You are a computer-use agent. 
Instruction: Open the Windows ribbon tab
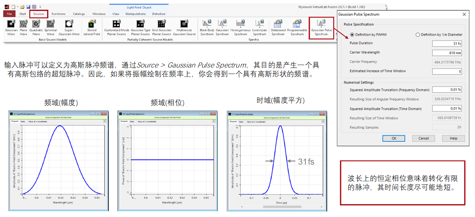pyautogui.click(x=99, y=14)
